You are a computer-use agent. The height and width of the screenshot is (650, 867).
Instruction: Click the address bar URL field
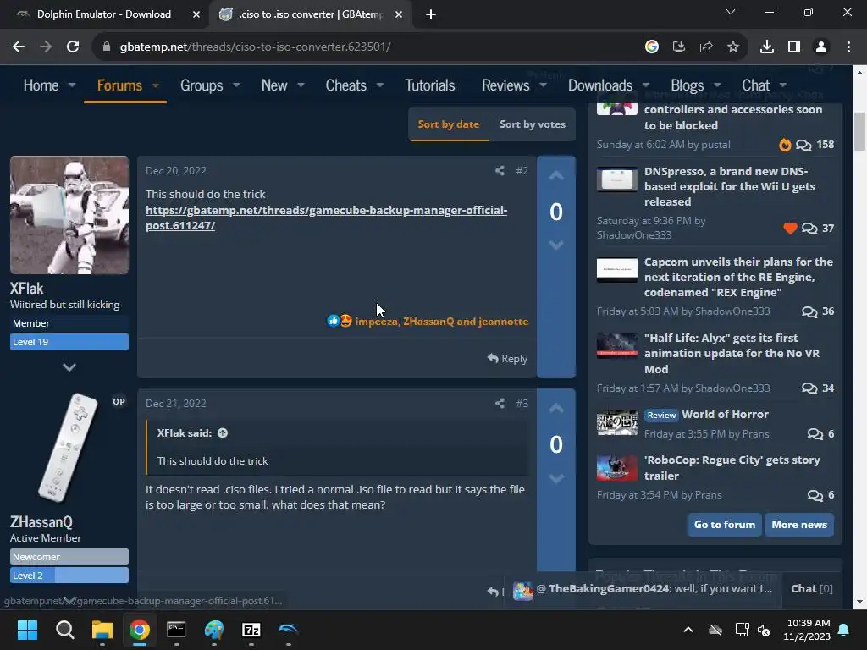click(x=365, y=47)
